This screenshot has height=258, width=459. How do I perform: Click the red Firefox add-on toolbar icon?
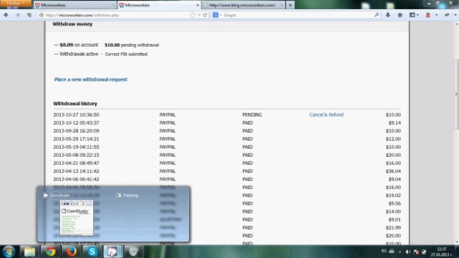click(428, 15)
